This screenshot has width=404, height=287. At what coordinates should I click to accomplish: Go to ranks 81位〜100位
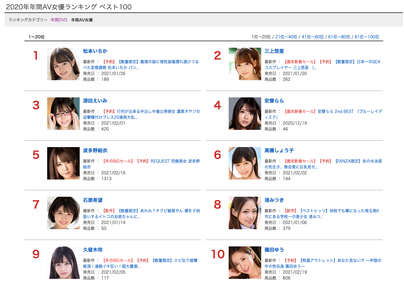(x=367, y=37)
